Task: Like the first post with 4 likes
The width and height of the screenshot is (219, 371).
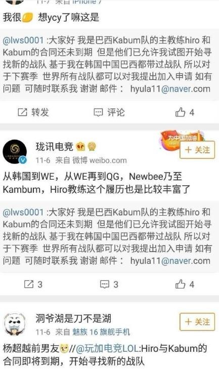Action: click(x=185, y=112)
